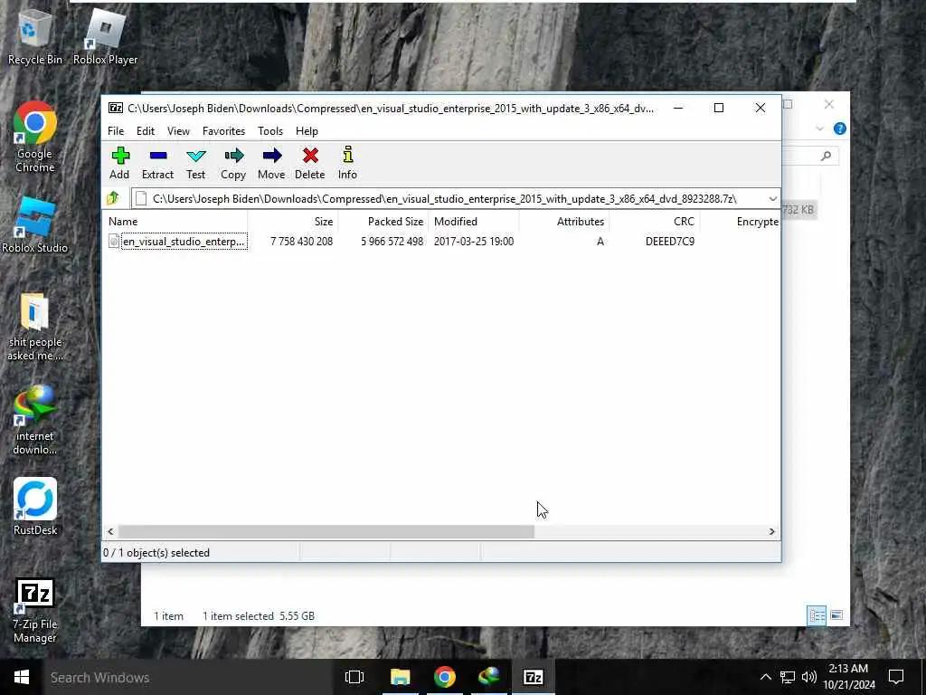Screen dimensions: 926x695
Task: Sort by Attributes column header
Action: (x=564, y=222)
